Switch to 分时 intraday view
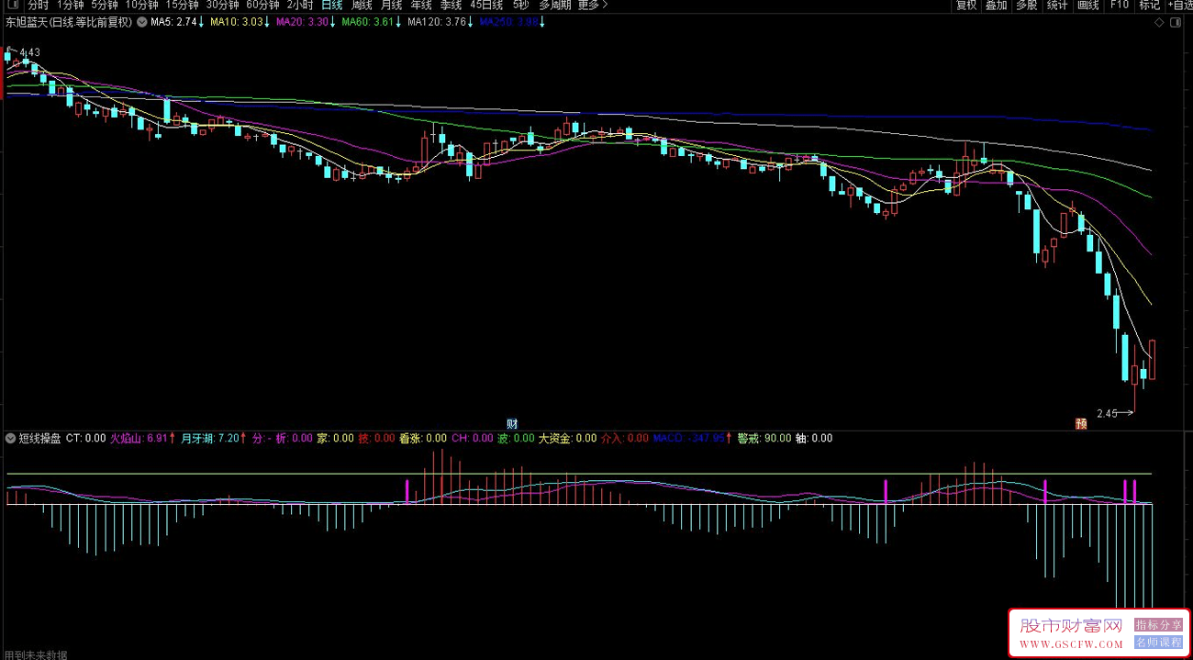Screen dimensions: 1193x660 click(38, 5)
